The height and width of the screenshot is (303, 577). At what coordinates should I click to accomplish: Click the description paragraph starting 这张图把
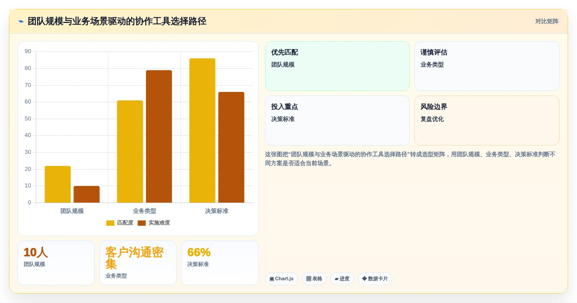[x=410, y=159]
